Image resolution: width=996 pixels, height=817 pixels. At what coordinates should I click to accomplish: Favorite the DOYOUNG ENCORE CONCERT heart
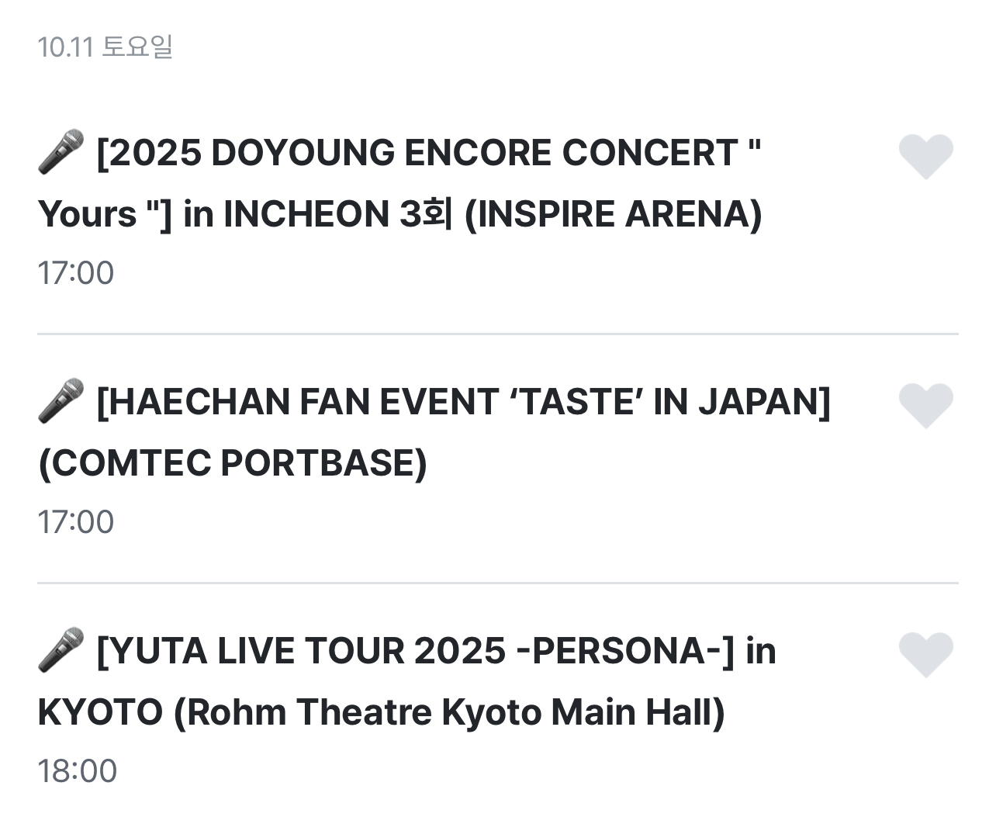[925, 156]
